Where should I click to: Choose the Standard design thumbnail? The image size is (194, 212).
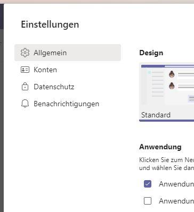(x=167, y=93)
